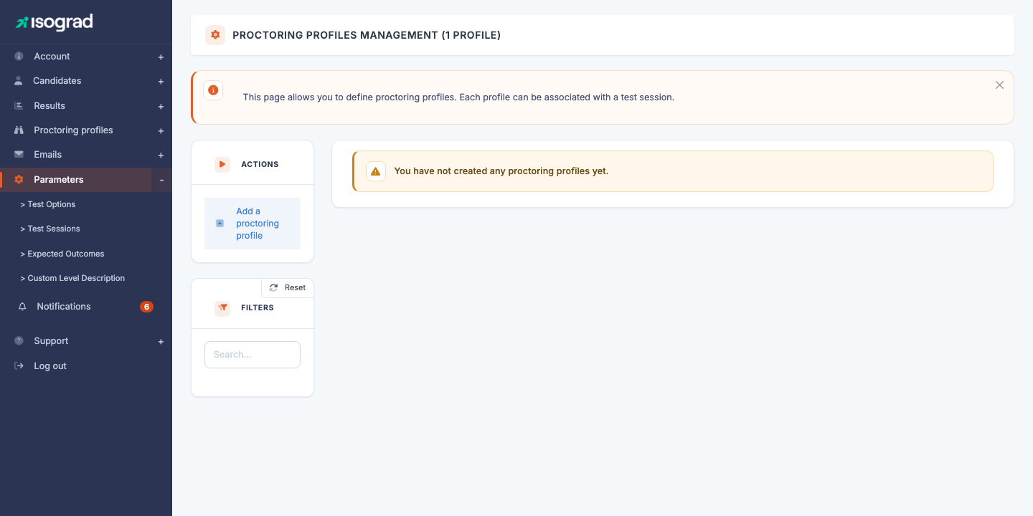Screen dimensions: 1033x516
Task: Expand the Candidates section plus sign
Action: click(161, 82)
